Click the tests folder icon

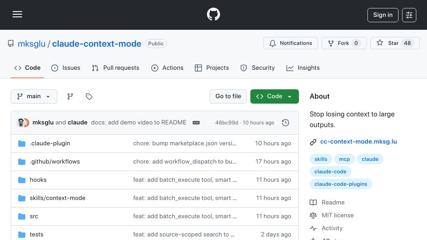click(22, 235)
